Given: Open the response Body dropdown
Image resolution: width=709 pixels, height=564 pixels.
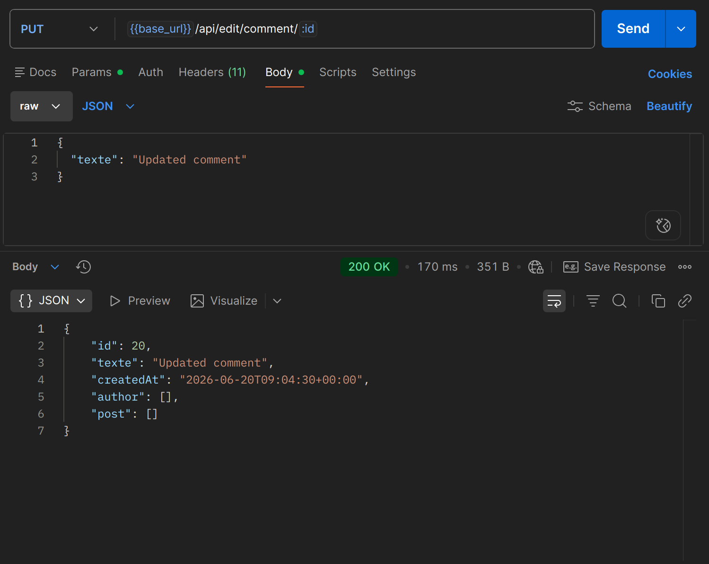Looking at the screenshot, I should [x=35, y=267].
